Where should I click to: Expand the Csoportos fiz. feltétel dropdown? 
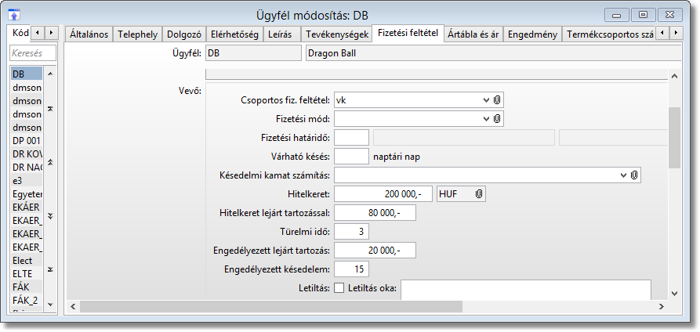pyautogui.click(x=486, y=99)
